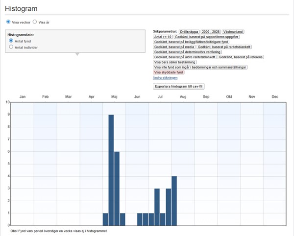The image size is (294, 236).
Task: Choose 'Antal individer' histogram data option
Action: [x=11, y=47]
